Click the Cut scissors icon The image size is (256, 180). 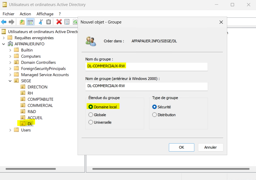[x=41, y=22]
